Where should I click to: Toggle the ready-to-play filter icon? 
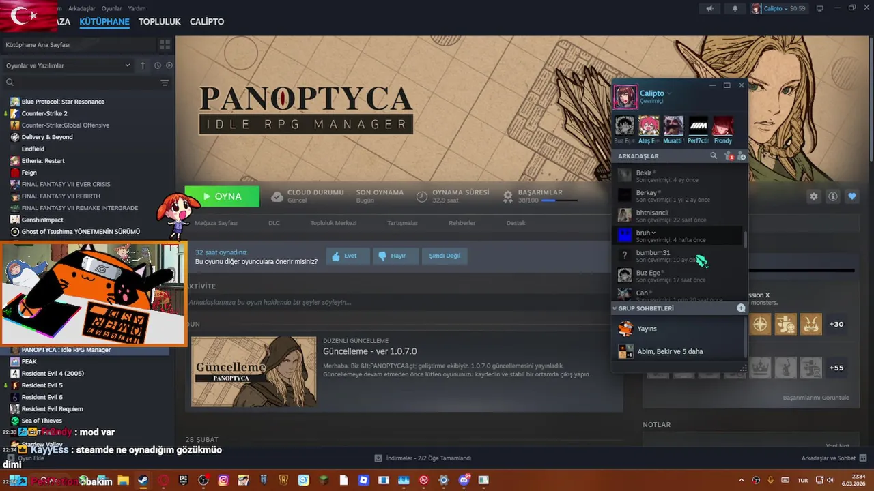pos(169,65)
